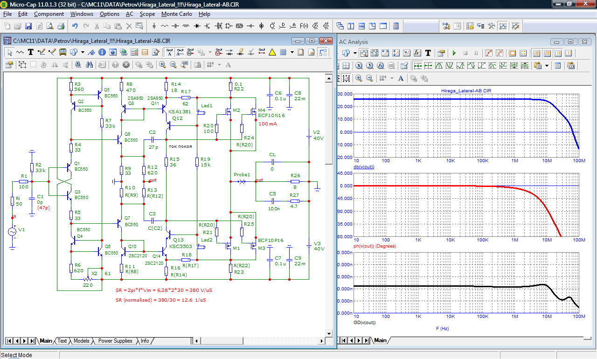The image size is (597, 359).
Task: Click the schematic horizontal scrollbar track
Action: [x=259, y=341]
